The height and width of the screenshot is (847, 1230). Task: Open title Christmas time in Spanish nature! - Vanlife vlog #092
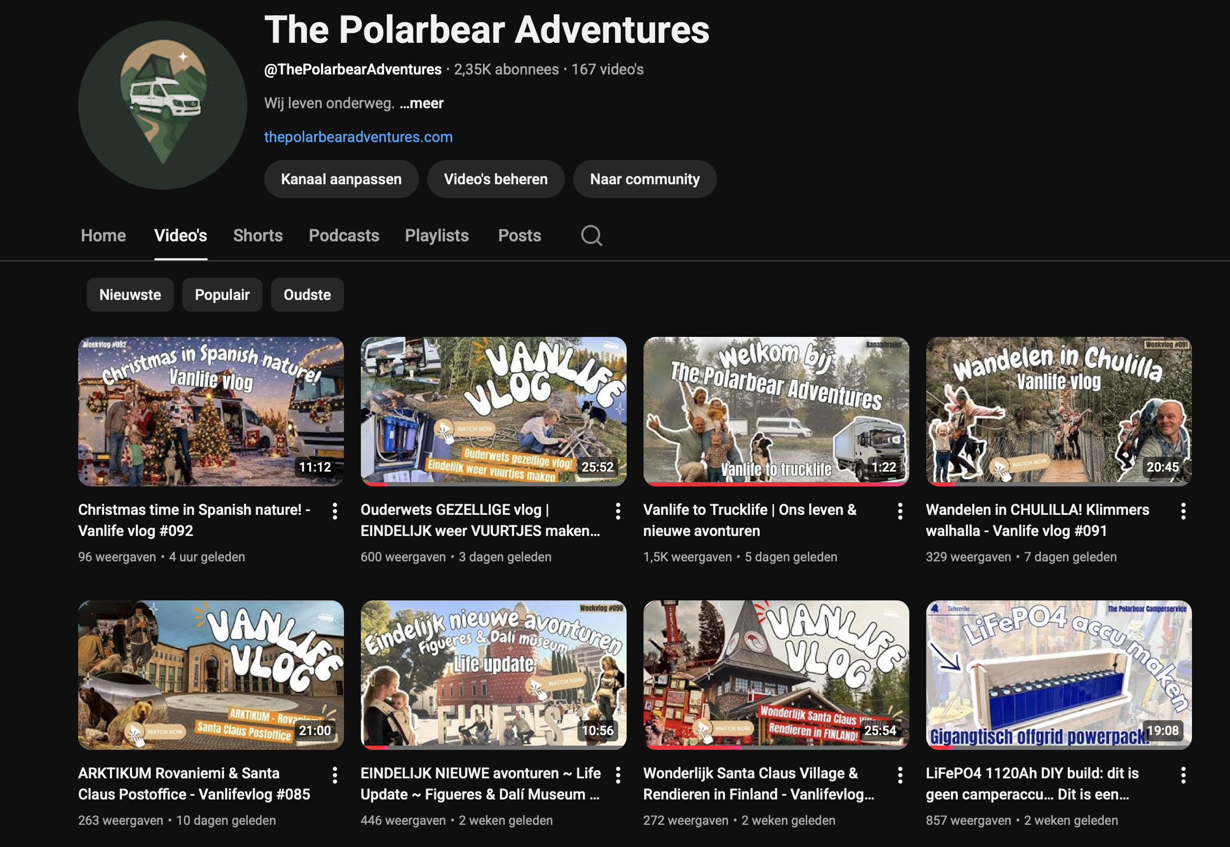[194, 520]
